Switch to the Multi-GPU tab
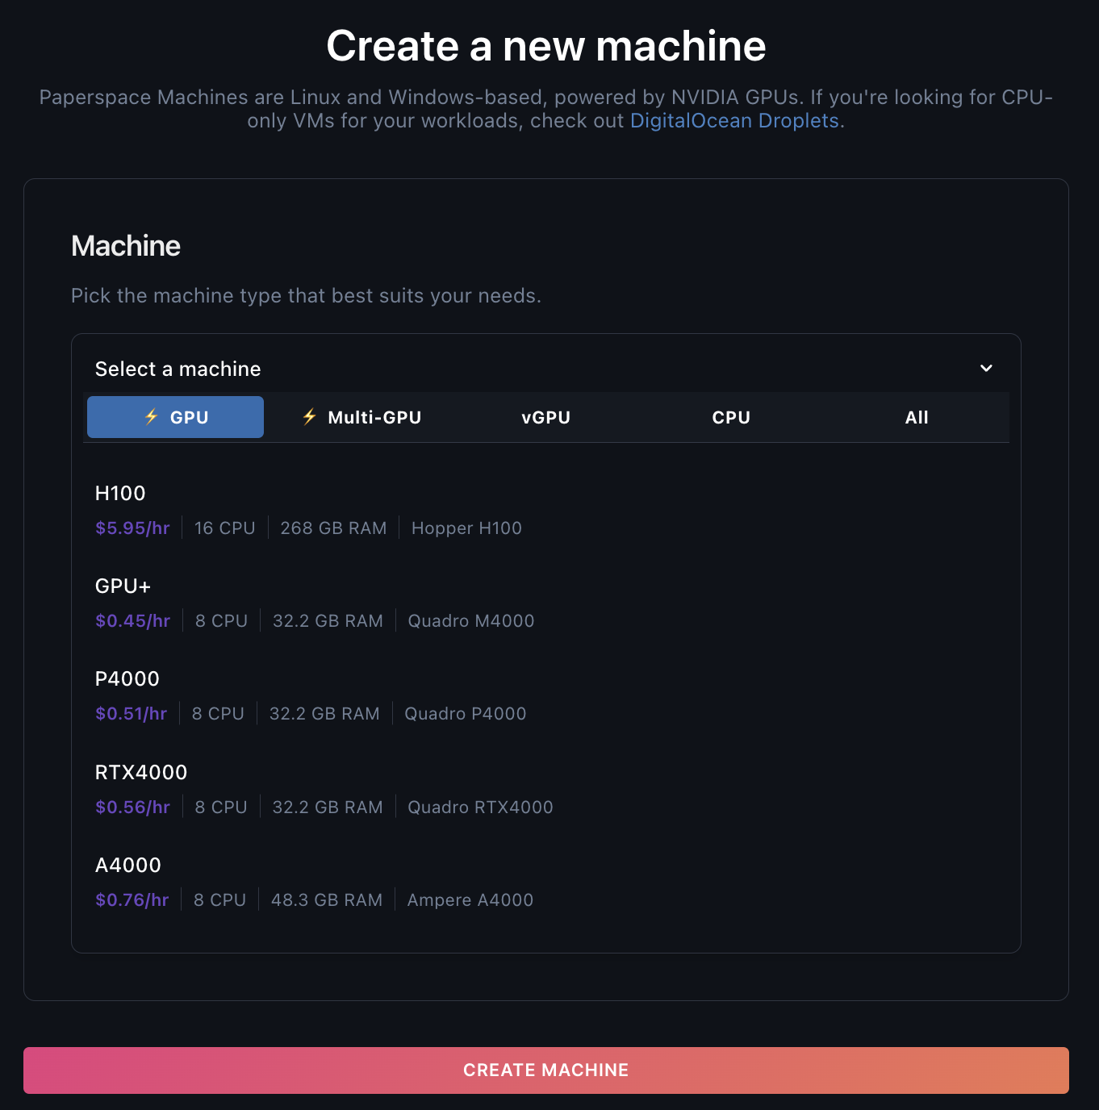The height and width of the screenshot is (1110, 1099). pyautogui.click(x=361, y=417)
